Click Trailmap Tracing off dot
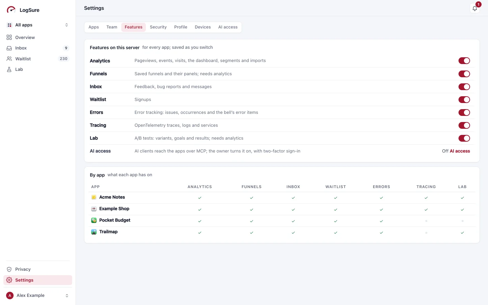This screenshot has height=305, width=488. pyautogui.click(x=426, y=232)
